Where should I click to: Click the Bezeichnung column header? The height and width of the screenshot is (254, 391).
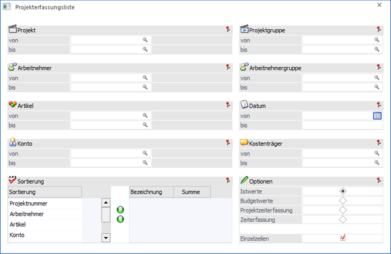pos(151,192)
